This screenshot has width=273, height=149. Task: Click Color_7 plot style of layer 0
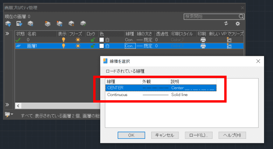[x=177, y=40]
